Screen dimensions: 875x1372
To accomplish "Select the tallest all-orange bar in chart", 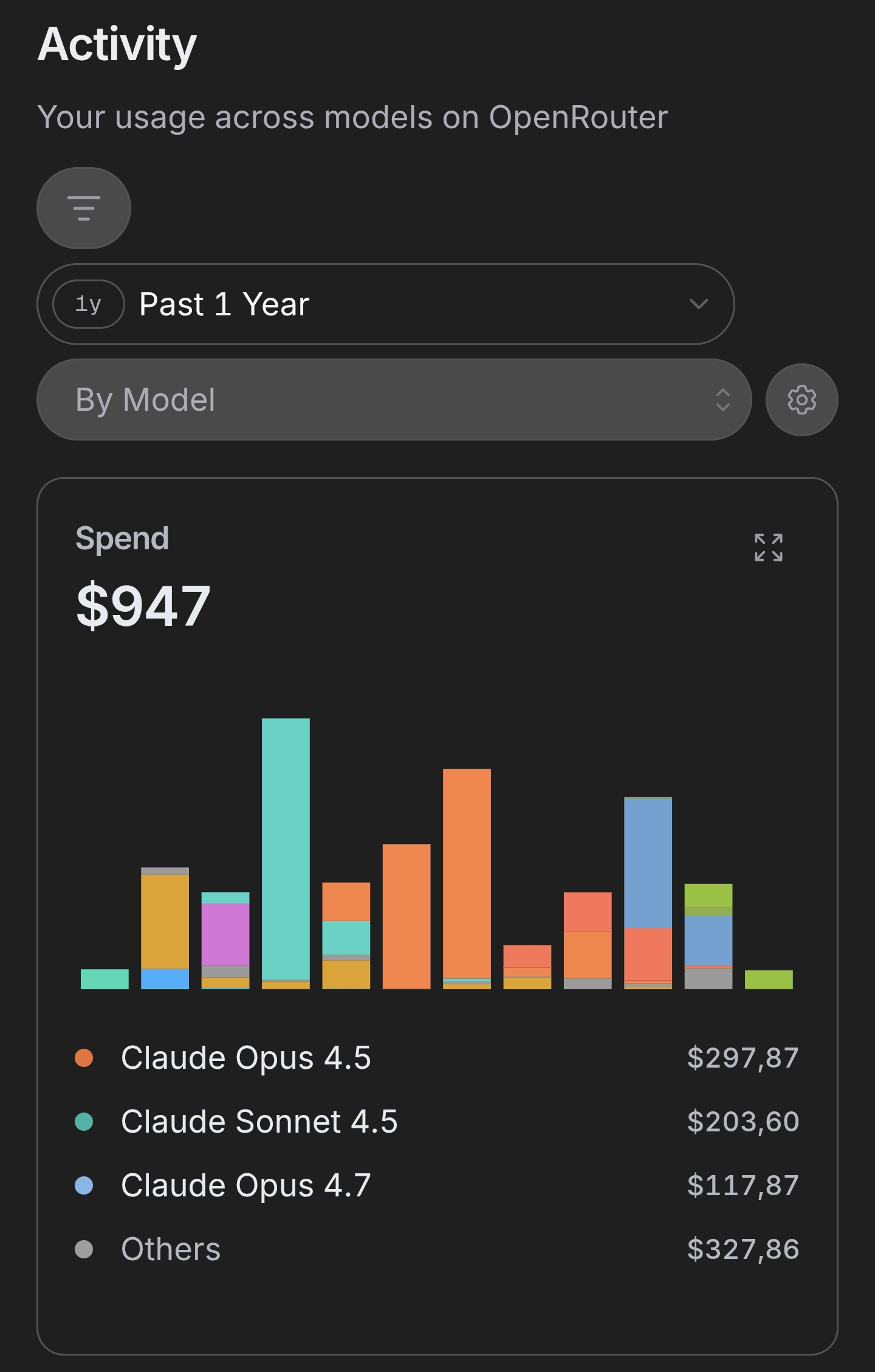I will (x=467, y=873).
